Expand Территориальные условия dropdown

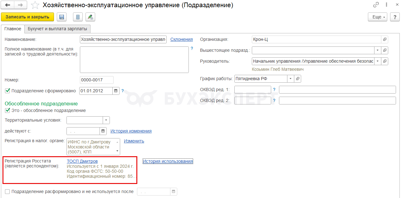(x=106, y=120)
